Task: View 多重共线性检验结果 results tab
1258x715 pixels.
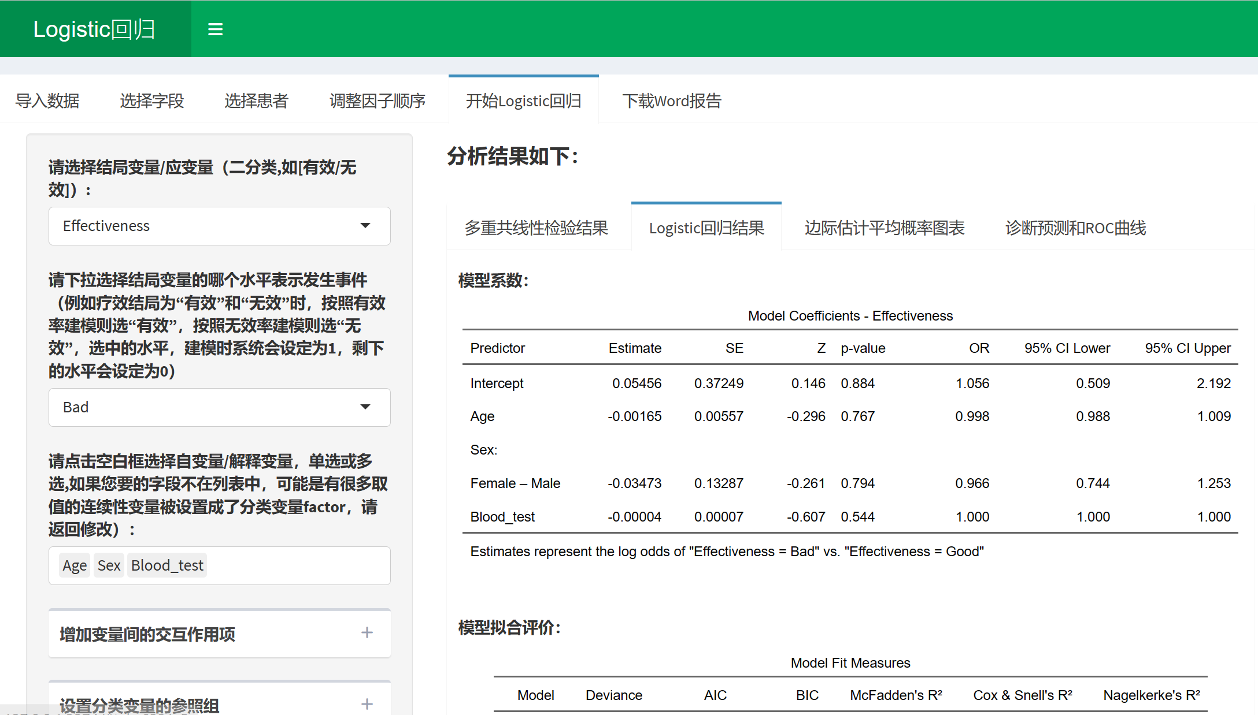Action: tap(536, 228)
